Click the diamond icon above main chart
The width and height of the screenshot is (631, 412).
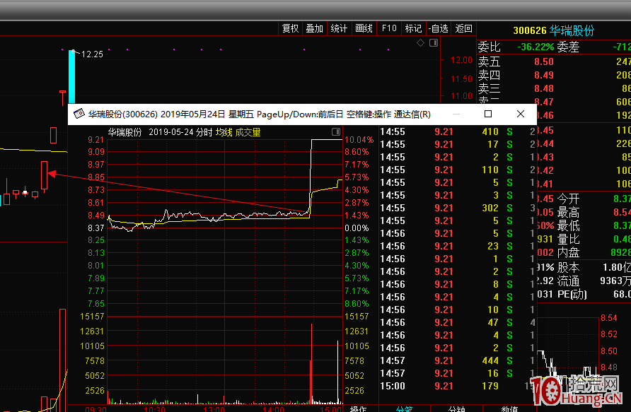(420, 42)
